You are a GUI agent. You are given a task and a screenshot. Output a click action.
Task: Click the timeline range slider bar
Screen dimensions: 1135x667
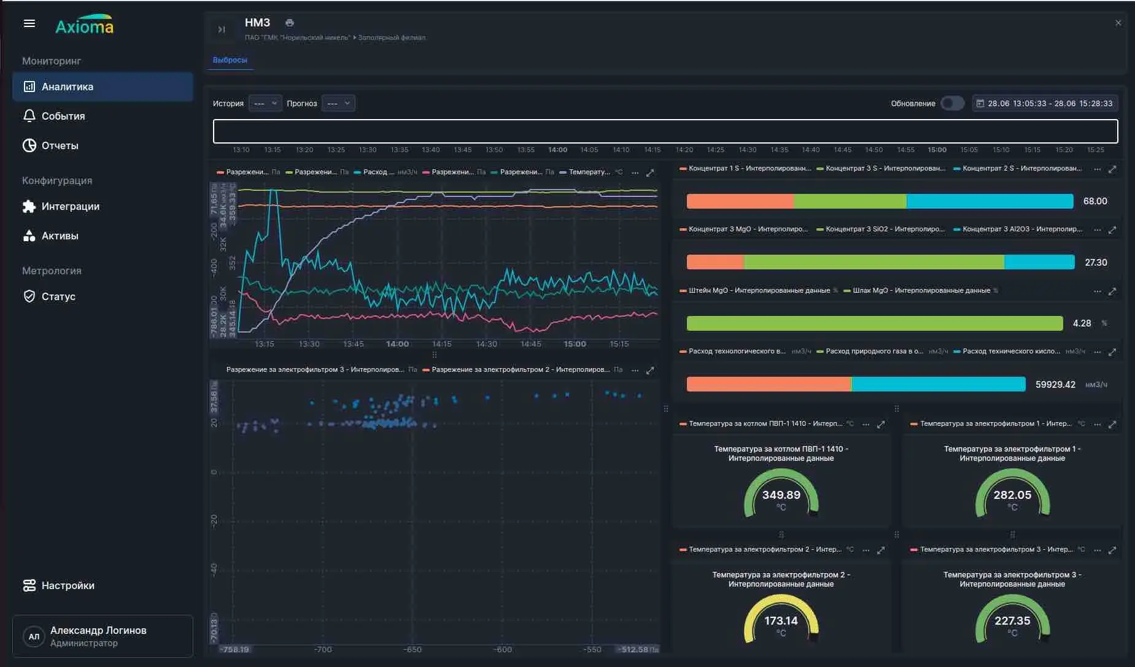tap(665, 131)
